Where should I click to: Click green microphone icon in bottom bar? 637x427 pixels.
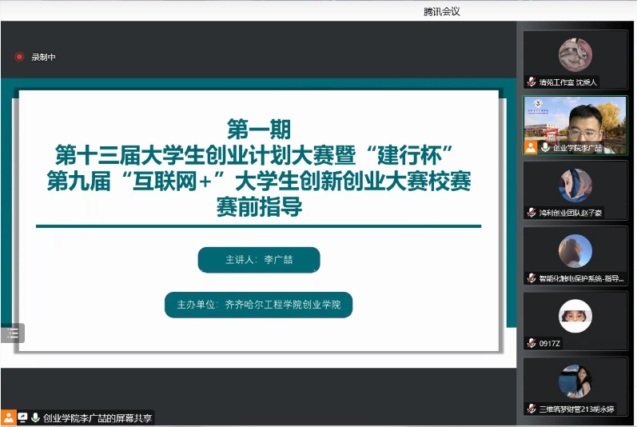tap(35, 417)
